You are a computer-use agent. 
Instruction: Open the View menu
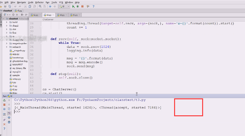point(13,2)
